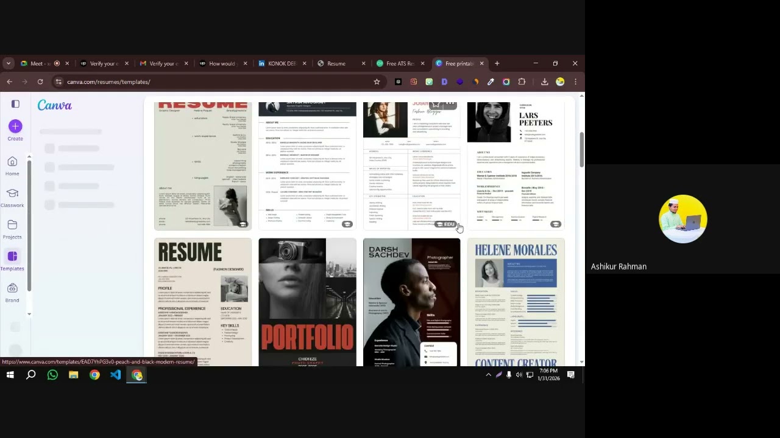Open Brand in the Canva sidebar
This screenshot has height=438, width=780.
[12, 292]
